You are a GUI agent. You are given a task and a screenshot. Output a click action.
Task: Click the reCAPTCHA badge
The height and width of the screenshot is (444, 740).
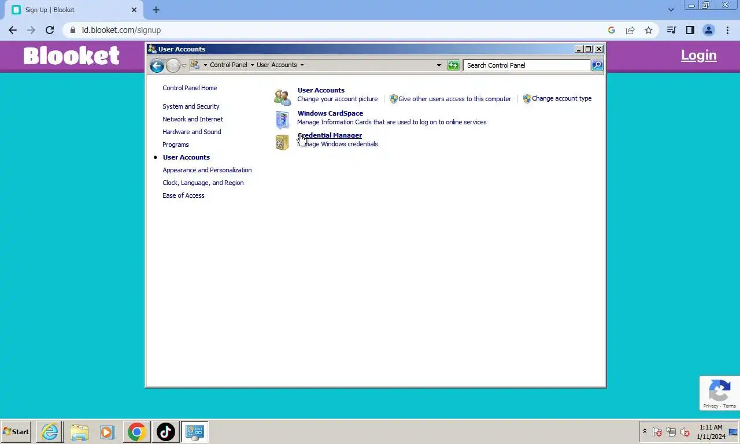(720, 393)
